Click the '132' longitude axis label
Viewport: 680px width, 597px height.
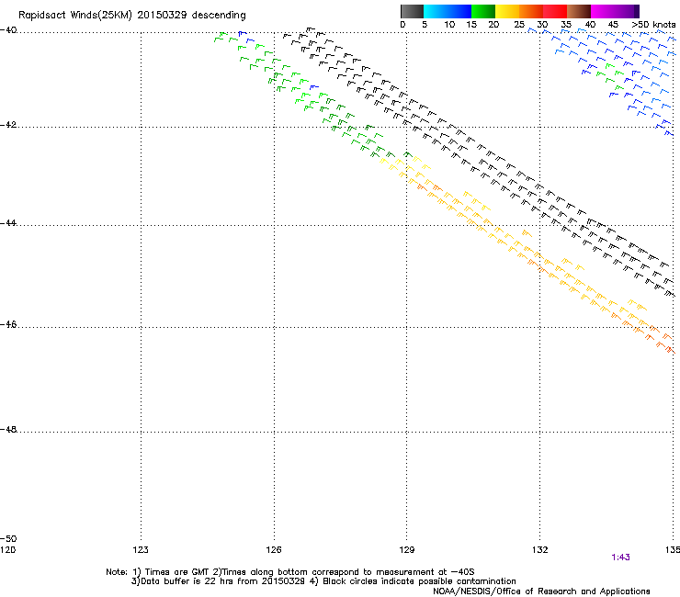[x=540, y=550]
